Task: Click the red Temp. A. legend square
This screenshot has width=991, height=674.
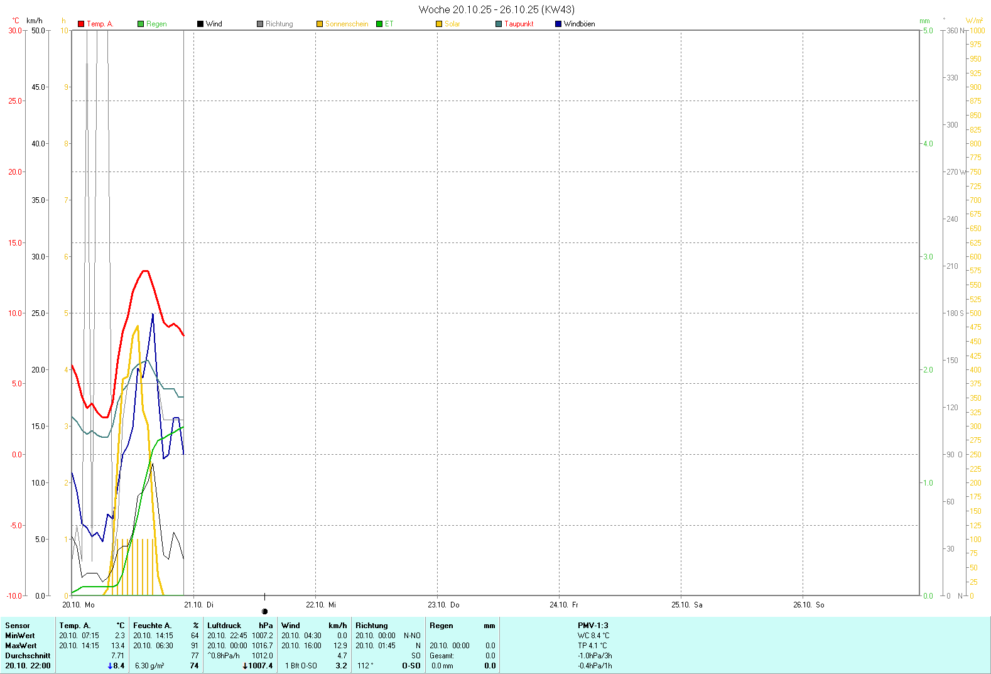Action: [81, 24]
